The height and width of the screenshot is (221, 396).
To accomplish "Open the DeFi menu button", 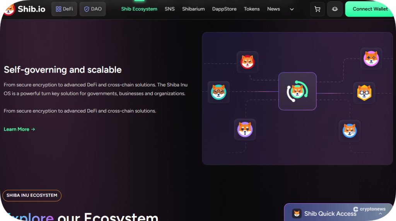I will pyautogui.click(x=64, y=9).
